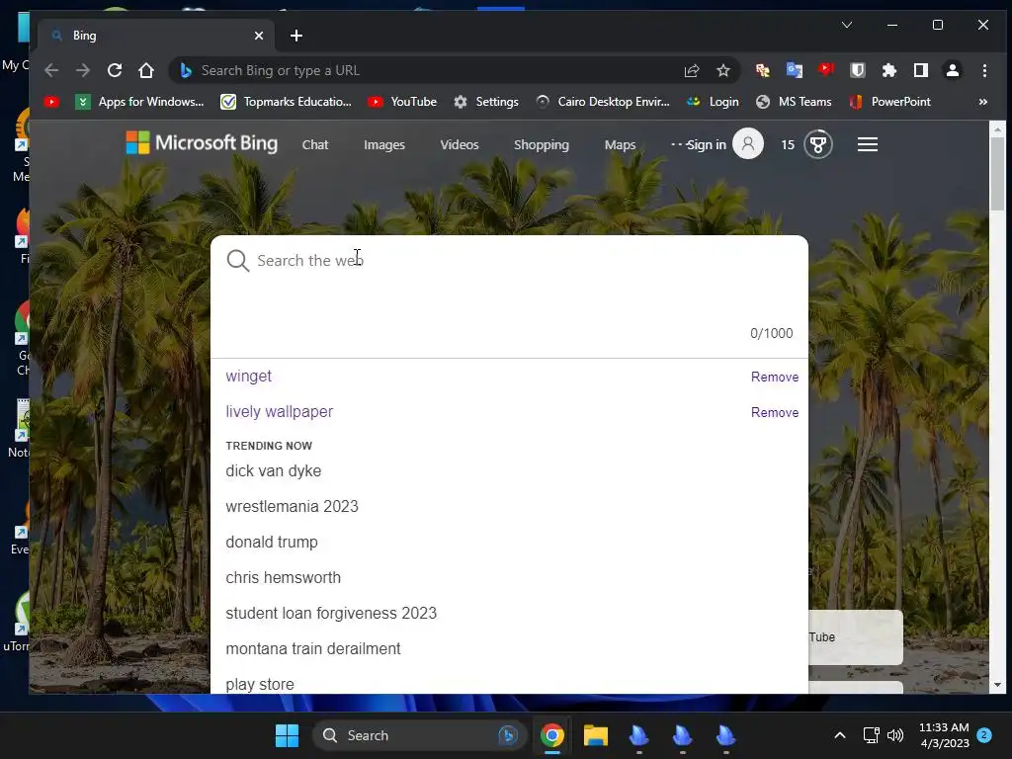Open the browser home page
The image size is (1012, 759).
[x=146, y=70]
